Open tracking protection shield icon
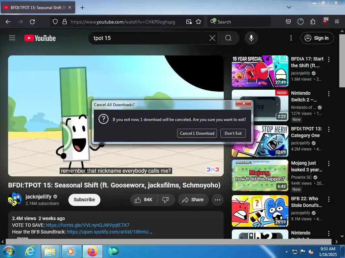This screenshot has width=345, height=258. pos(55,22)
